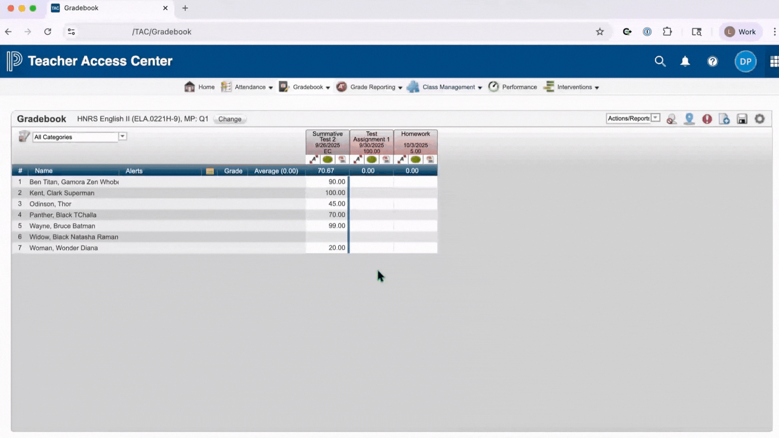Click notes icon under Homework column

[x=430, y=160]
